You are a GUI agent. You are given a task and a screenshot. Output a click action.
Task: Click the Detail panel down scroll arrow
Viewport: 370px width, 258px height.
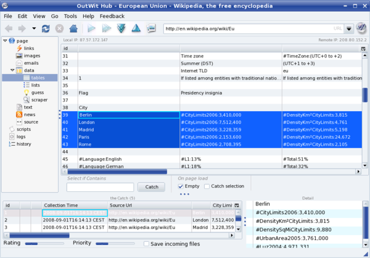[x=365, y=245]
